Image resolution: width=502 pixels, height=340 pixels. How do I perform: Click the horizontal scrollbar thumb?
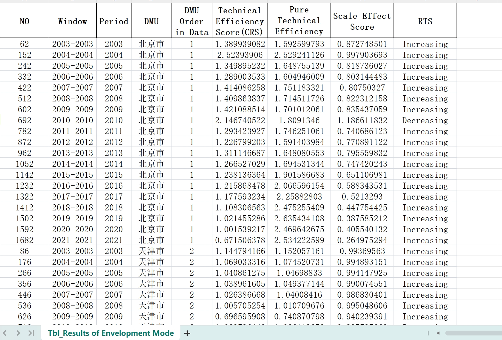[474, 333]
